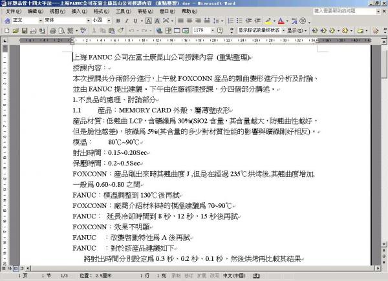Open print preview with magnifier page icon

point(61,30)
